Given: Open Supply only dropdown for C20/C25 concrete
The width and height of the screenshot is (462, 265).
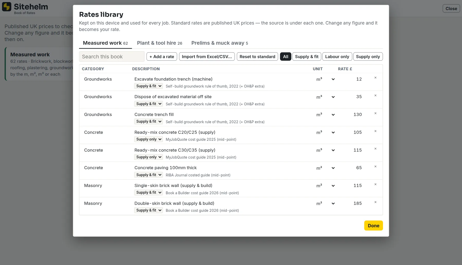Looking at the screenshot, I should click(x=148, y=139).
